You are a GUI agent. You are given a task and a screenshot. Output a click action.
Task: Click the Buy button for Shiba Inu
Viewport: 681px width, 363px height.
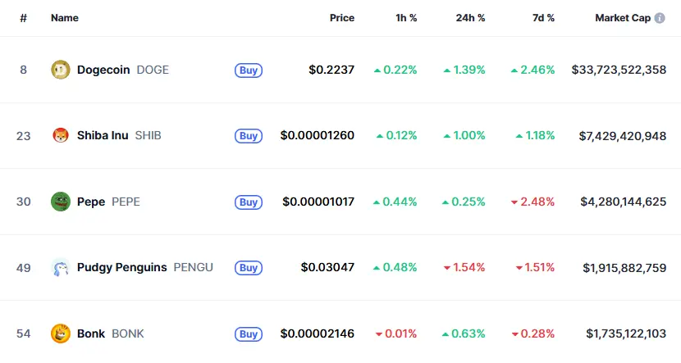pyautogui.click(x=249, y=136)
